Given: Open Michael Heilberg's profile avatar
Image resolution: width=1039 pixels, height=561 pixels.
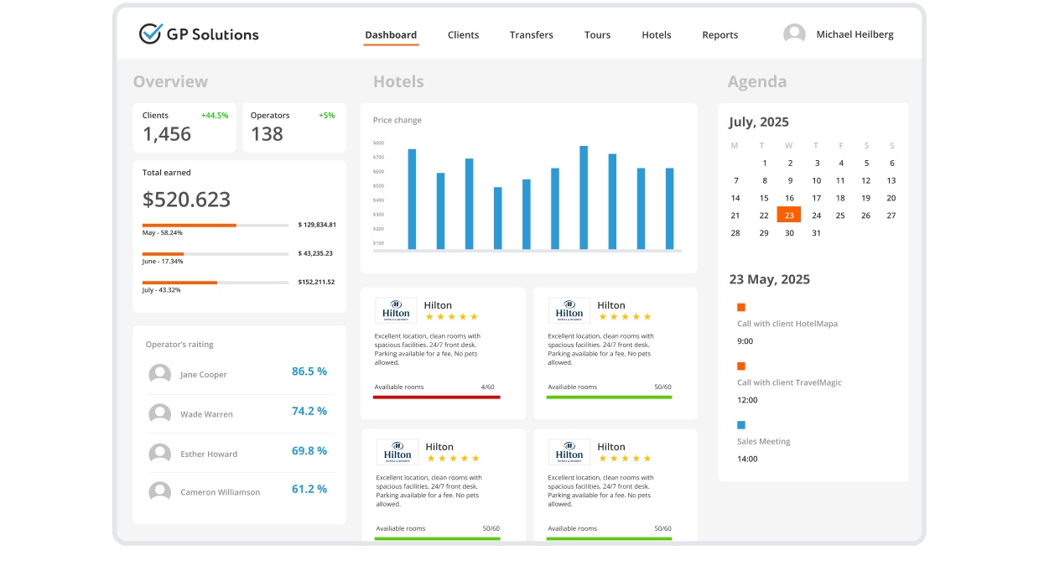Looking at the screenshot, I should click(x=794, y=34).
